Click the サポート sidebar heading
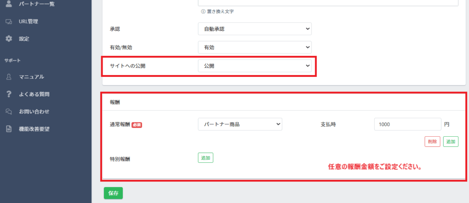469x203 pixels. (x=12, y=60)
